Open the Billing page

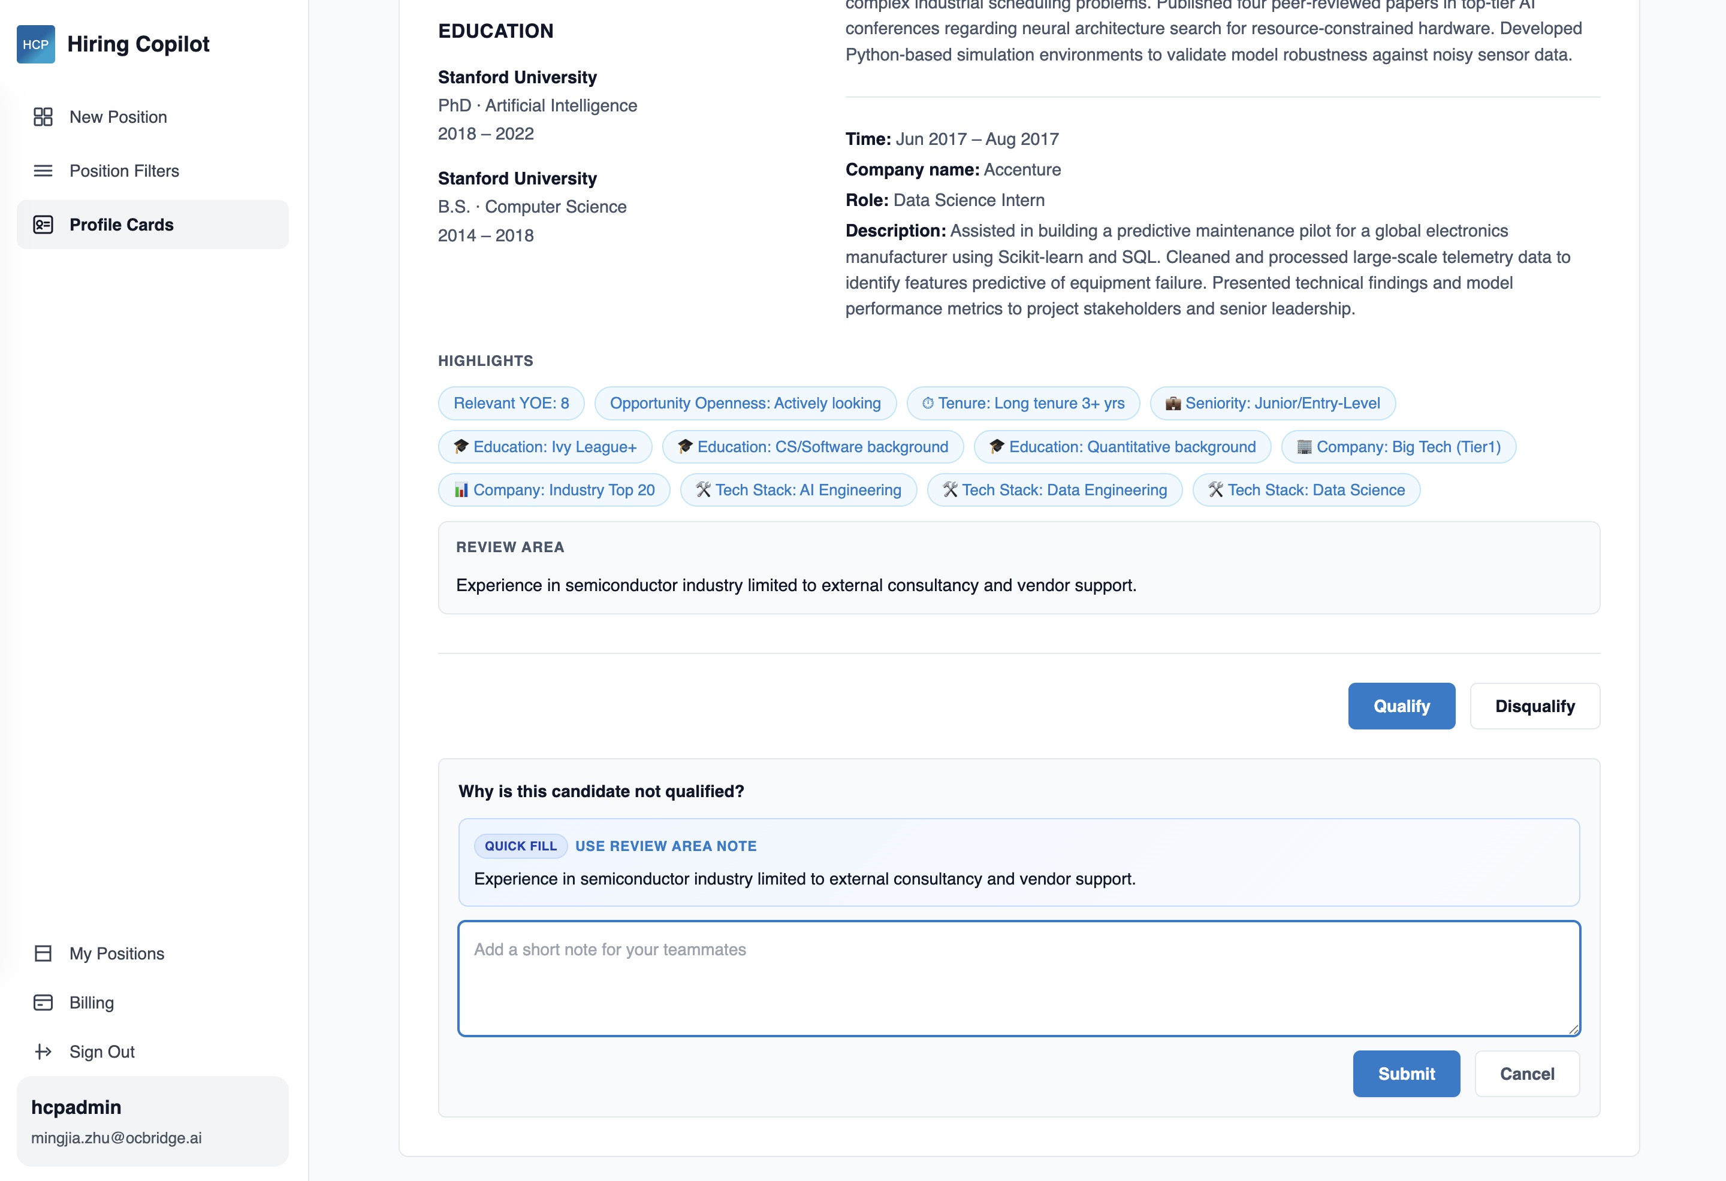click(x=91, y=1003)
